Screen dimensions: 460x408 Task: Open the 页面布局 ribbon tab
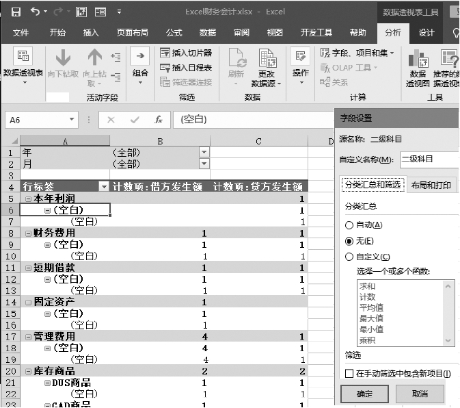click(132, 32)
